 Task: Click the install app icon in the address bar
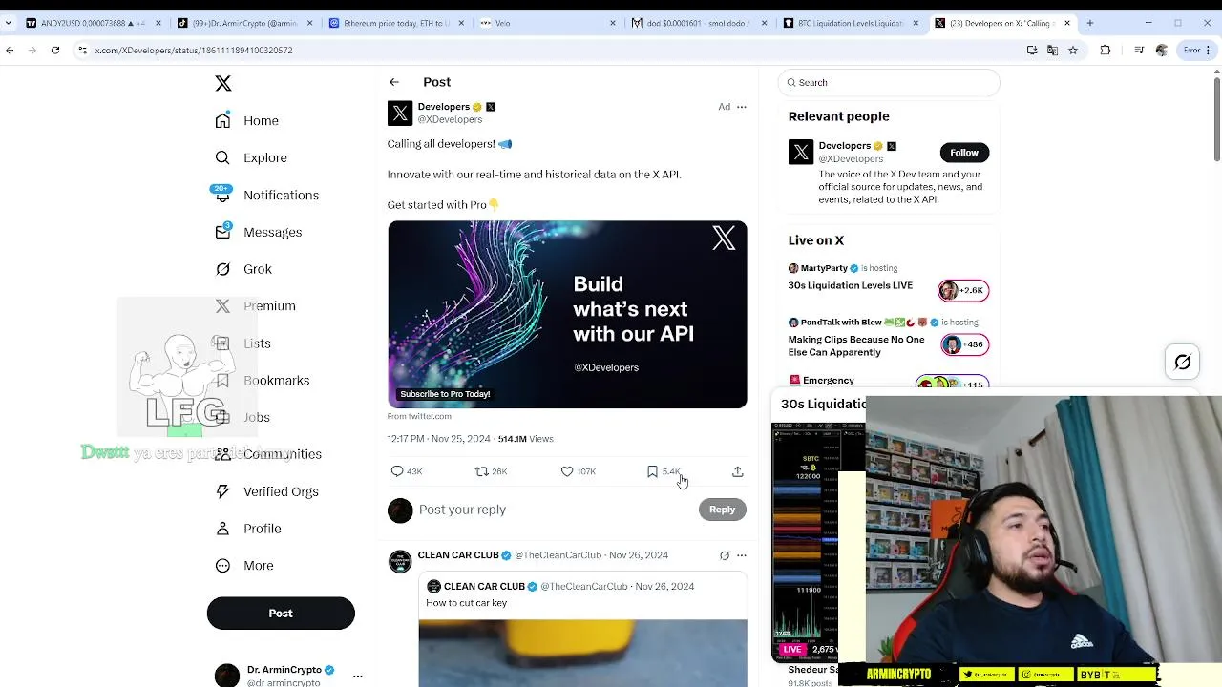pyautogui.click(x=1032, y=50)
